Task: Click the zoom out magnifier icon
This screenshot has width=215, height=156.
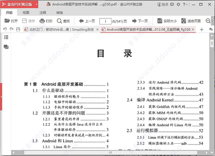Action: click(208, 21)
